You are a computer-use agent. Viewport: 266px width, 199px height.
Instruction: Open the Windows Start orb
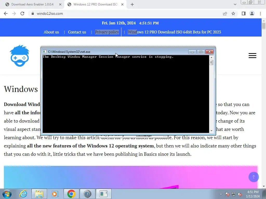coord(7,194)
